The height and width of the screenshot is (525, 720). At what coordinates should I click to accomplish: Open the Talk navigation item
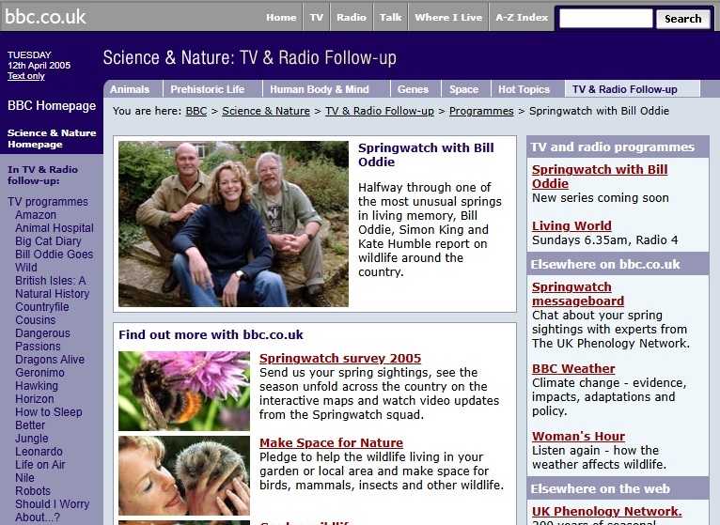pos(390,18)
